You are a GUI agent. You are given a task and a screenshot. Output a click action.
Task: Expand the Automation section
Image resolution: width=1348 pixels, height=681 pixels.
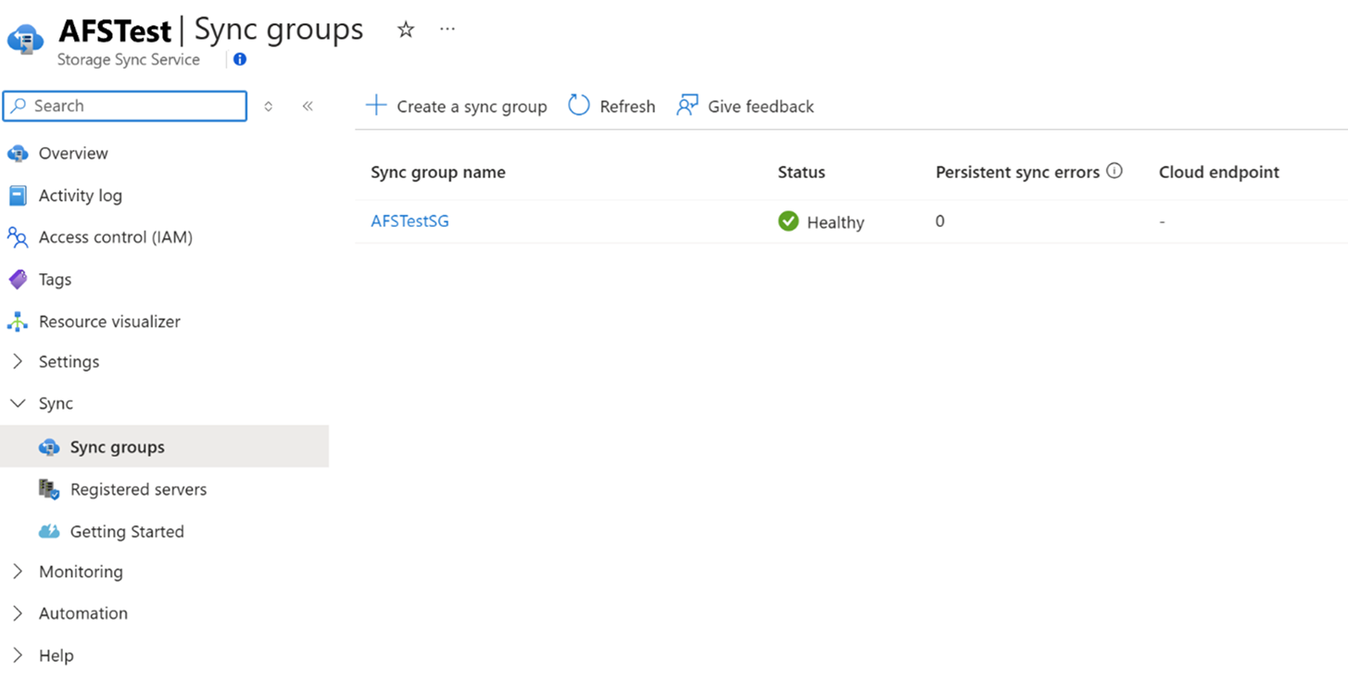pyautogui.click(x=16, y=613)
